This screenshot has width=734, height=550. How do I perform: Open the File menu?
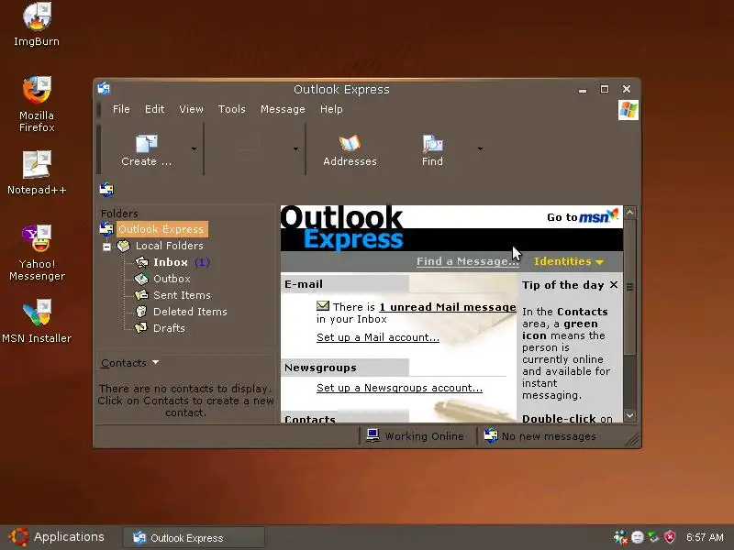click(x=121, y=109)
